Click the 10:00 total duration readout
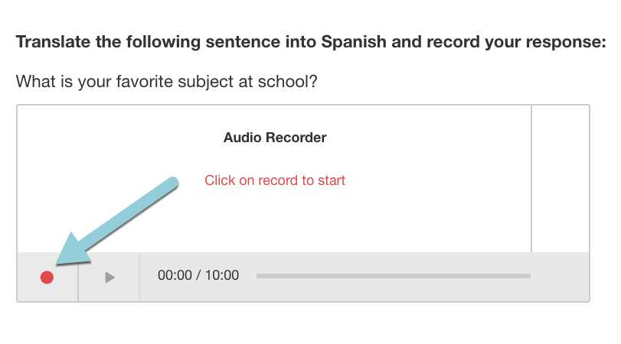The height and width of the screenshot is (344, 621). point(221,275)
